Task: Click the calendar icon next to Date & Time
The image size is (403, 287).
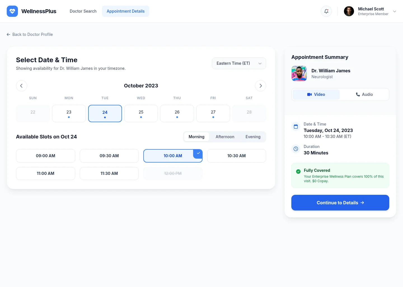Action: click(296, 126)
